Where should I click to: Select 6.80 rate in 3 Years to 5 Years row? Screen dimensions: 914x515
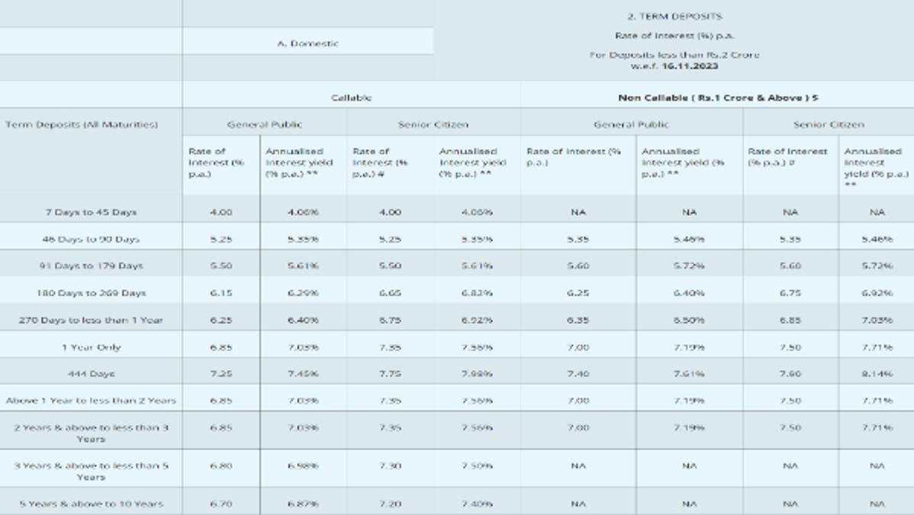(x=221, y=466)
